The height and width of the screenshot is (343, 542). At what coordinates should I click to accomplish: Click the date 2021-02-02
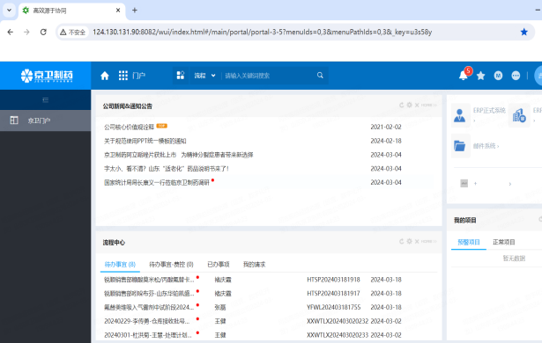pyautogui.click(x=386, y=127)
